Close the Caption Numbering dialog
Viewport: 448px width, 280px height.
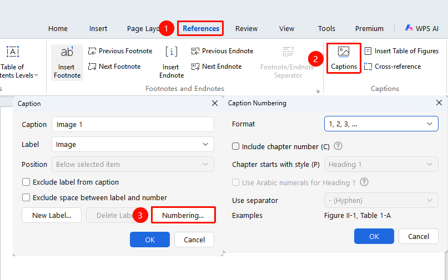[x=439, y=103]
